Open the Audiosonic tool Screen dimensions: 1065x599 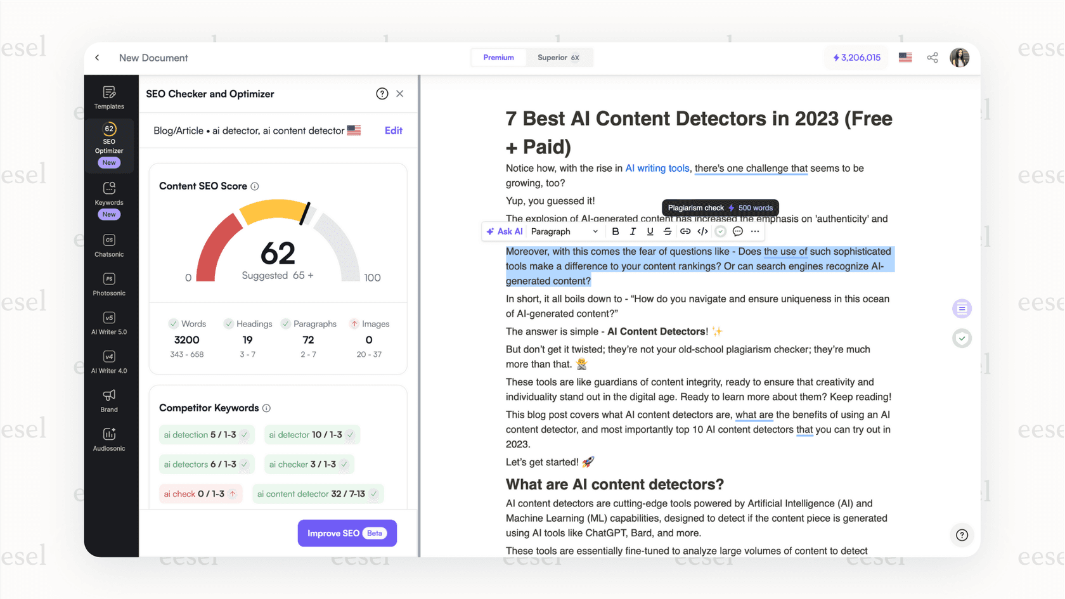(x=109, y=439)
